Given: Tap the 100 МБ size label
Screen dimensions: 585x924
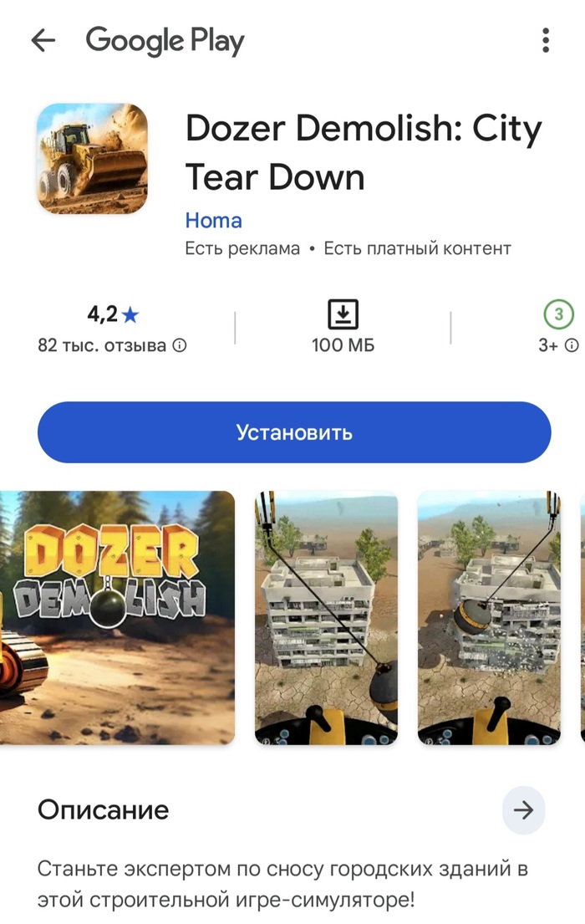Looking at the screenshot, I should (x=343, y=345).
